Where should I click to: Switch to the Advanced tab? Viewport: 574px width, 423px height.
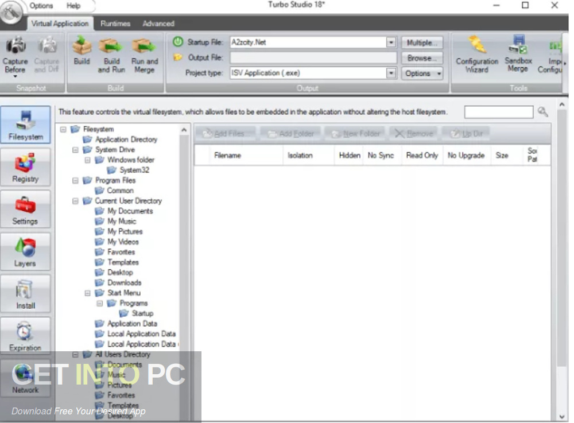pyautogui.click(x=158, y=24)
